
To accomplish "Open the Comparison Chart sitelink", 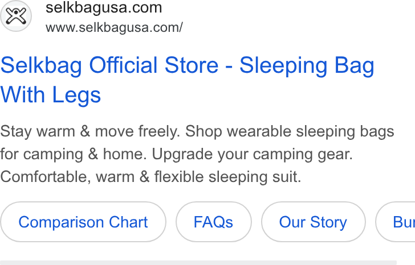I will [83, 222].
